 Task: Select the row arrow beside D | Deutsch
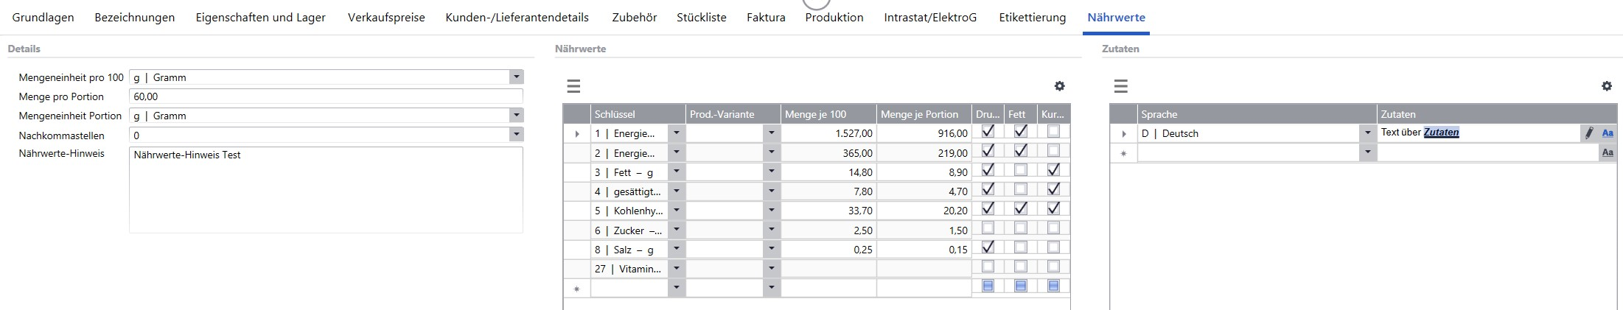tap(1123, 134)
